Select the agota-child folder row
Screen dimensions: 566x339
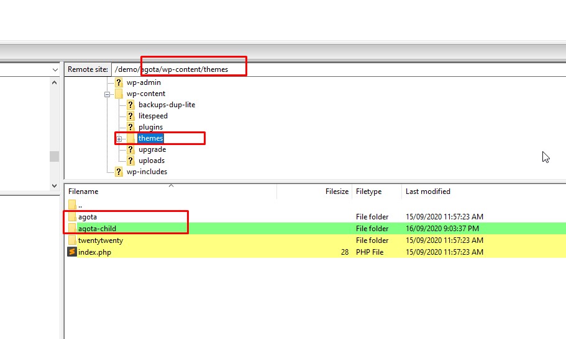[315, 229]
